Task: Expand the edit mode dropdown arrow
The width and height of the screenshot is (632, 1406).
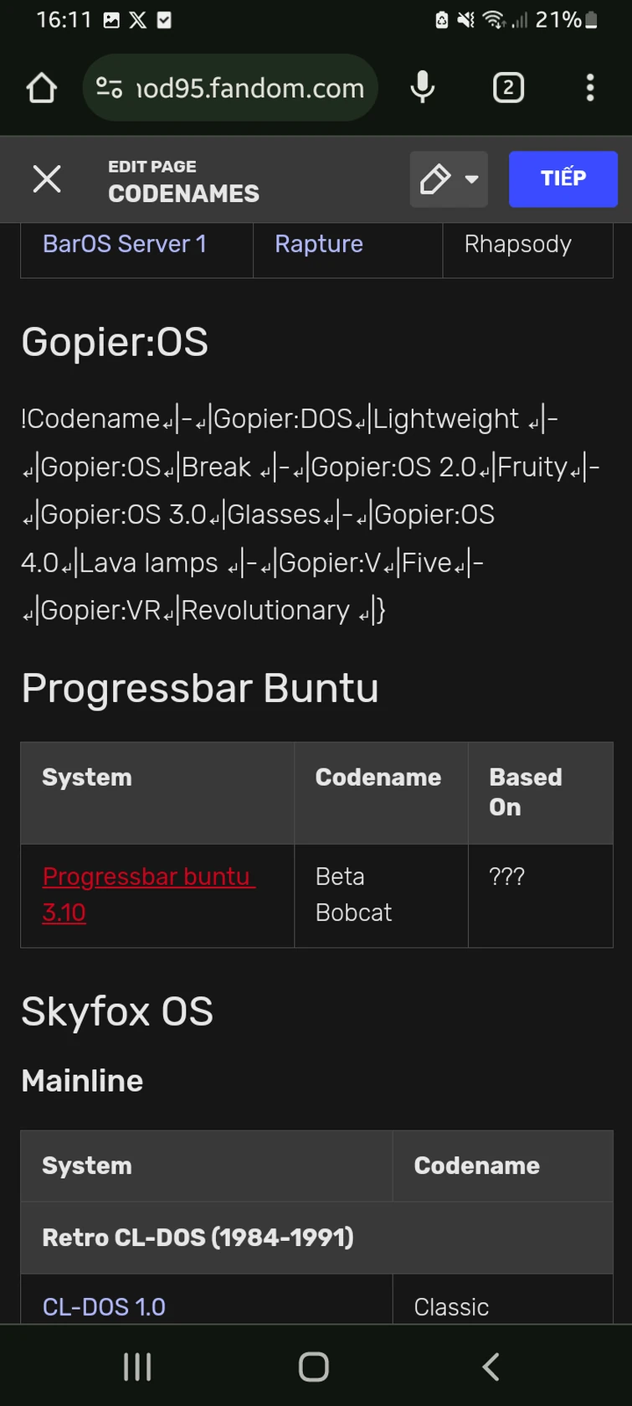Action: click(470, 178)
